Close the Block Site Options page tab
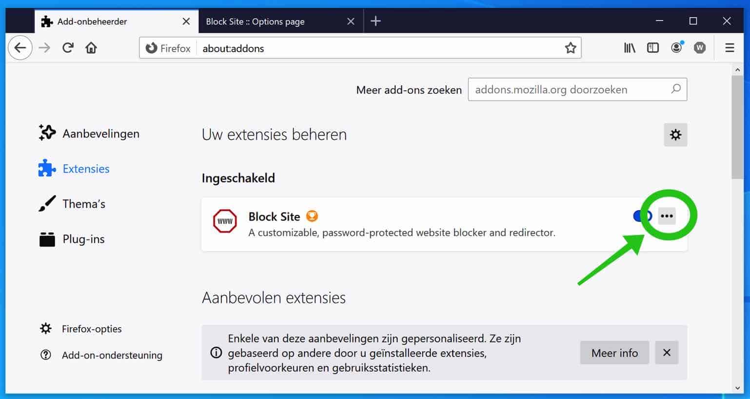Screen dimensions: 750x399 (x=351, y=21)
